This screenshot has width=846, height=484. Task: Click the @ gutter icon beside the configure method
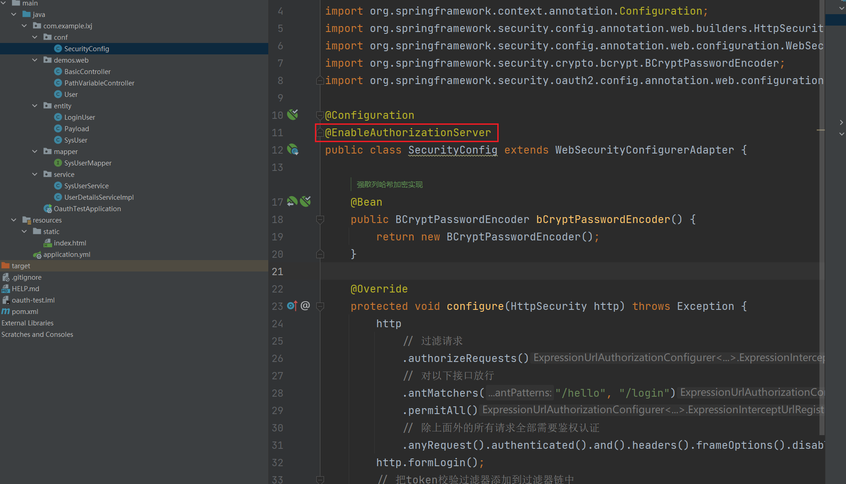click(305, 306)
